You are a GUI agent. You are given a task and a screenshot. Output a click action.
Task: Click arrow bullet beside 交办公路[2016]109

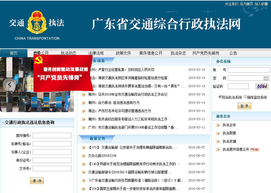point(83,156)
